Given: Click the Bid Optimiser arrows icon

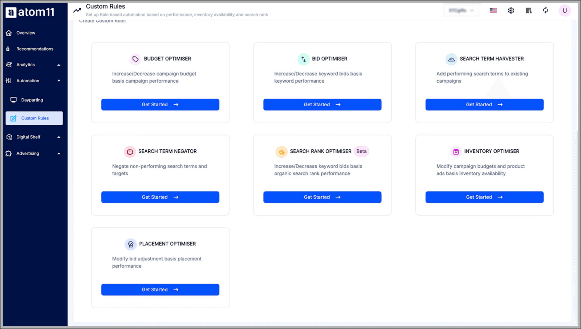Looking at the screenshot, I should tap(304, 59).
